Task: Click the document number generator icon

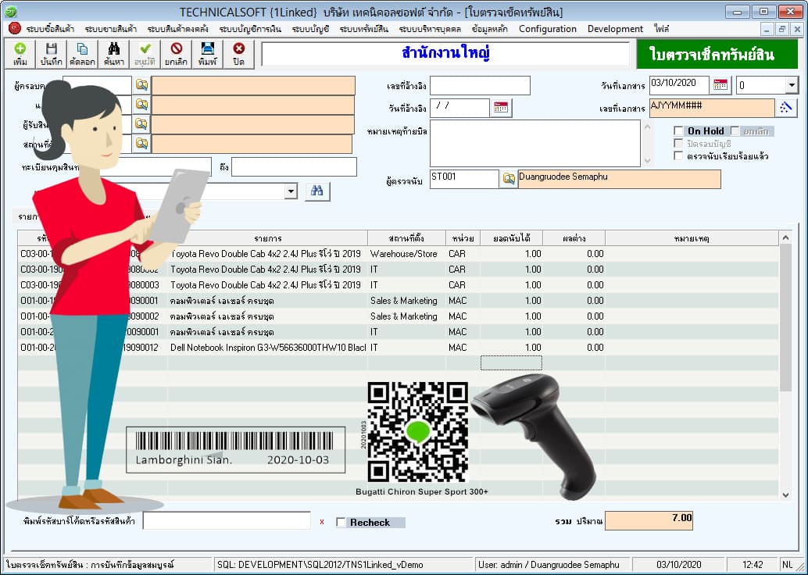Action: pyautogui.click(x=786, y=108)
